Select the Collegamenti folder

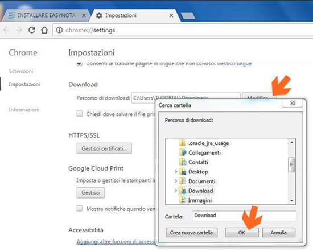tap(204, 153)
